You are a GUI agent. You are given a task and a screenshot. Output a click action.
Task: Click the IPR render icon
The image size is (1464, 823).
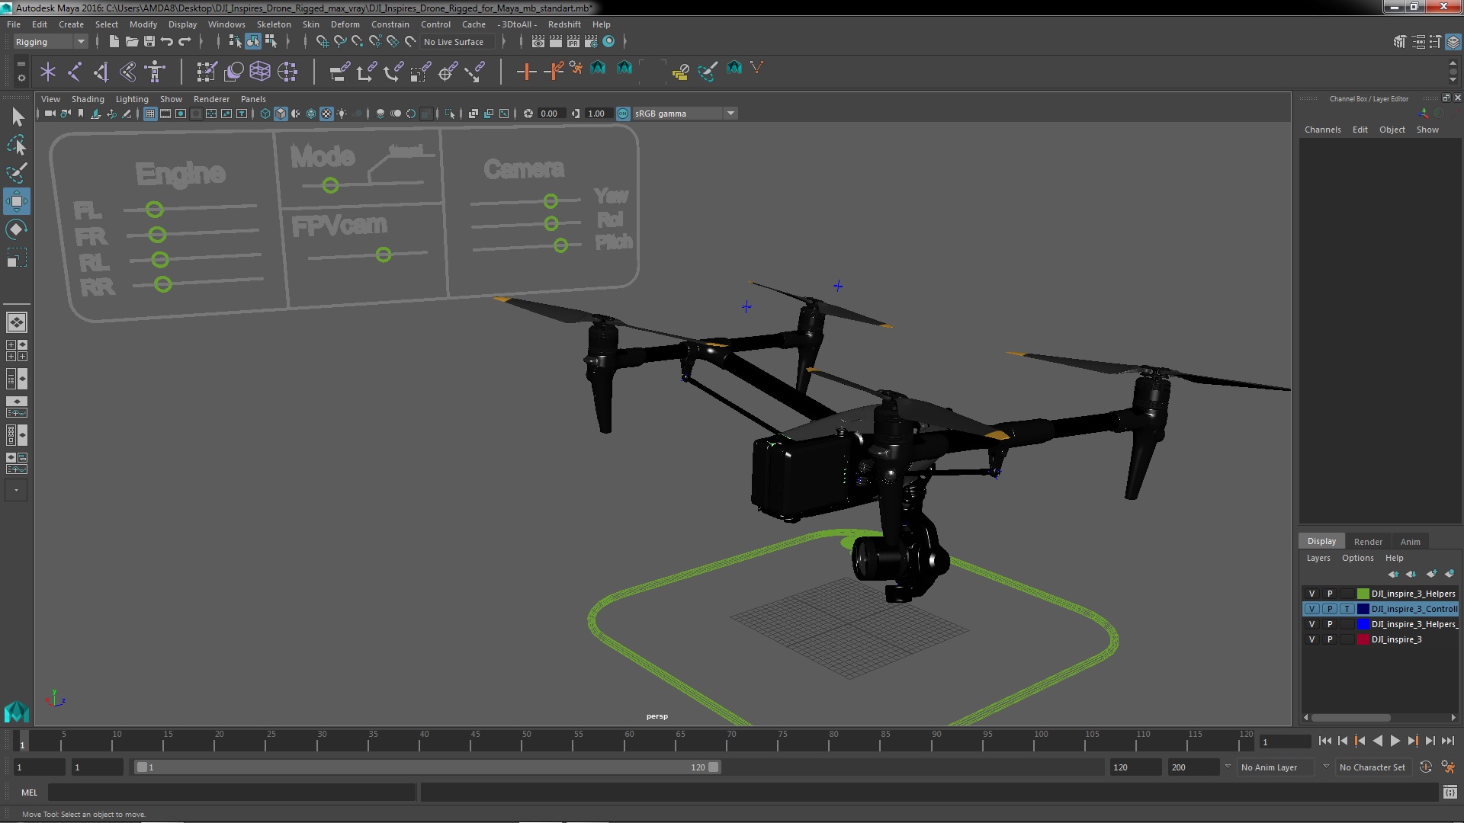tap(573, 42)
